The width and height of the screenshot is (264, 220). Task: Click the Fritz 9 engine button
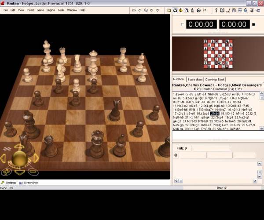click(x=182, y=148)
